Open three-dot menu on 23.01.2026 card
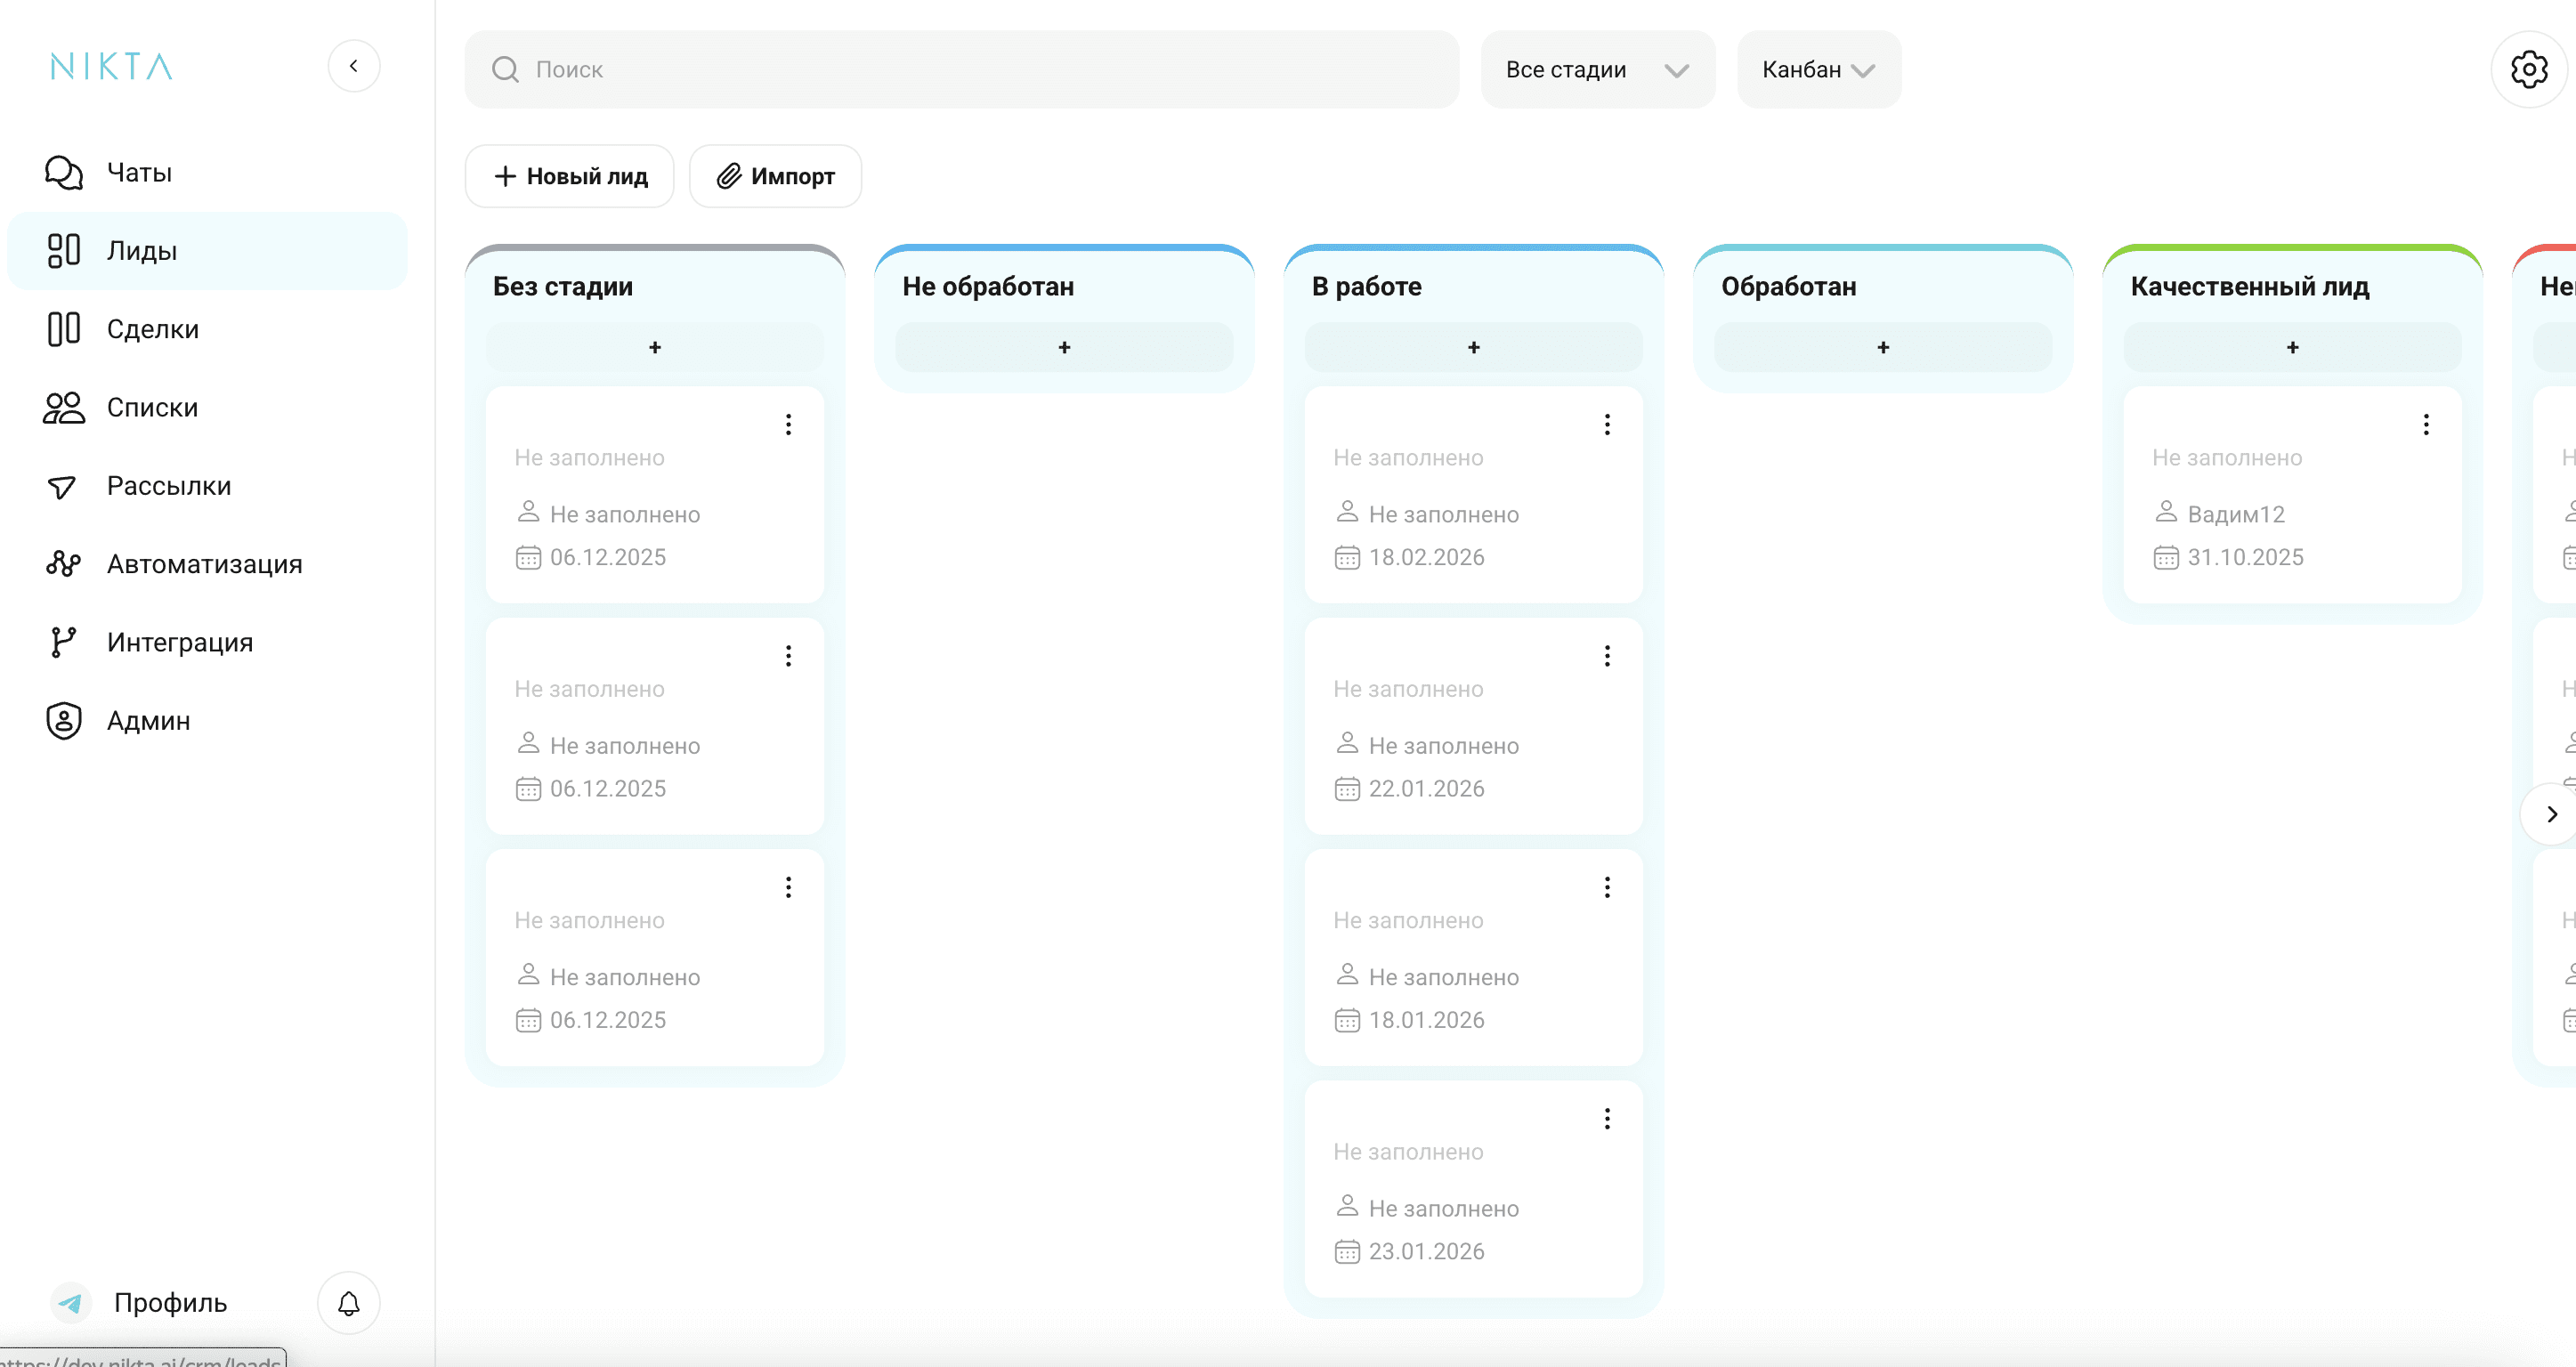This screenshot has width=2576, height=1367. pyautogui.click(x=1606, y=1119)
